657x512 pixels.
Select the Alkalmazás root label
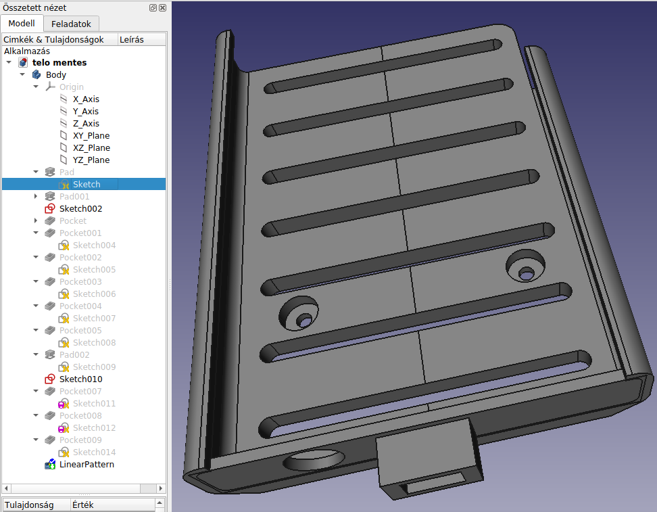point(27,51)
